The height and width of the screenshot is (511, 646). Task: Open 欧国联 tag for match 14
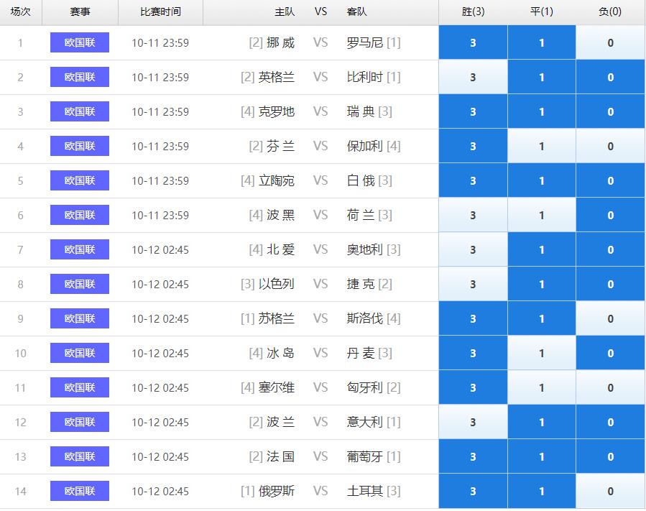80,491
